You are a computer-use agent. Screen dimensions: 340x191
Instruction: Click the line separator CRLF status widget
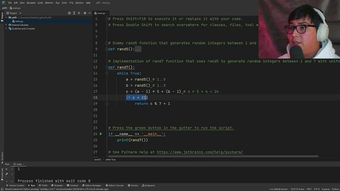pos(309,189)
